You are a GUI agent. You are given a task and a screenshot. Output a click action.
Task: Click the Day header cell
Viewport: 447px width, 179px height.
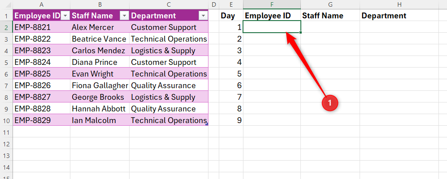pos(231,16)
